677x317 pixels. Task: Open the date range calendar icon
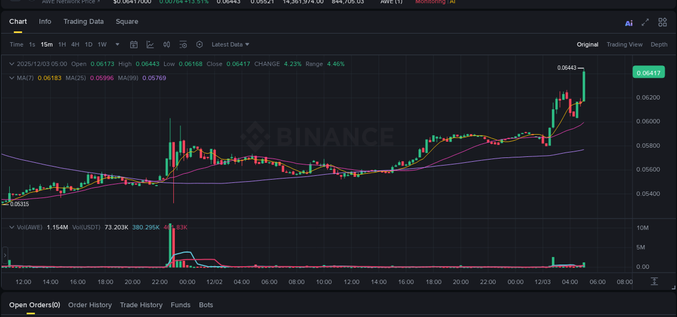pyautogui.click(x=134, y=44)
